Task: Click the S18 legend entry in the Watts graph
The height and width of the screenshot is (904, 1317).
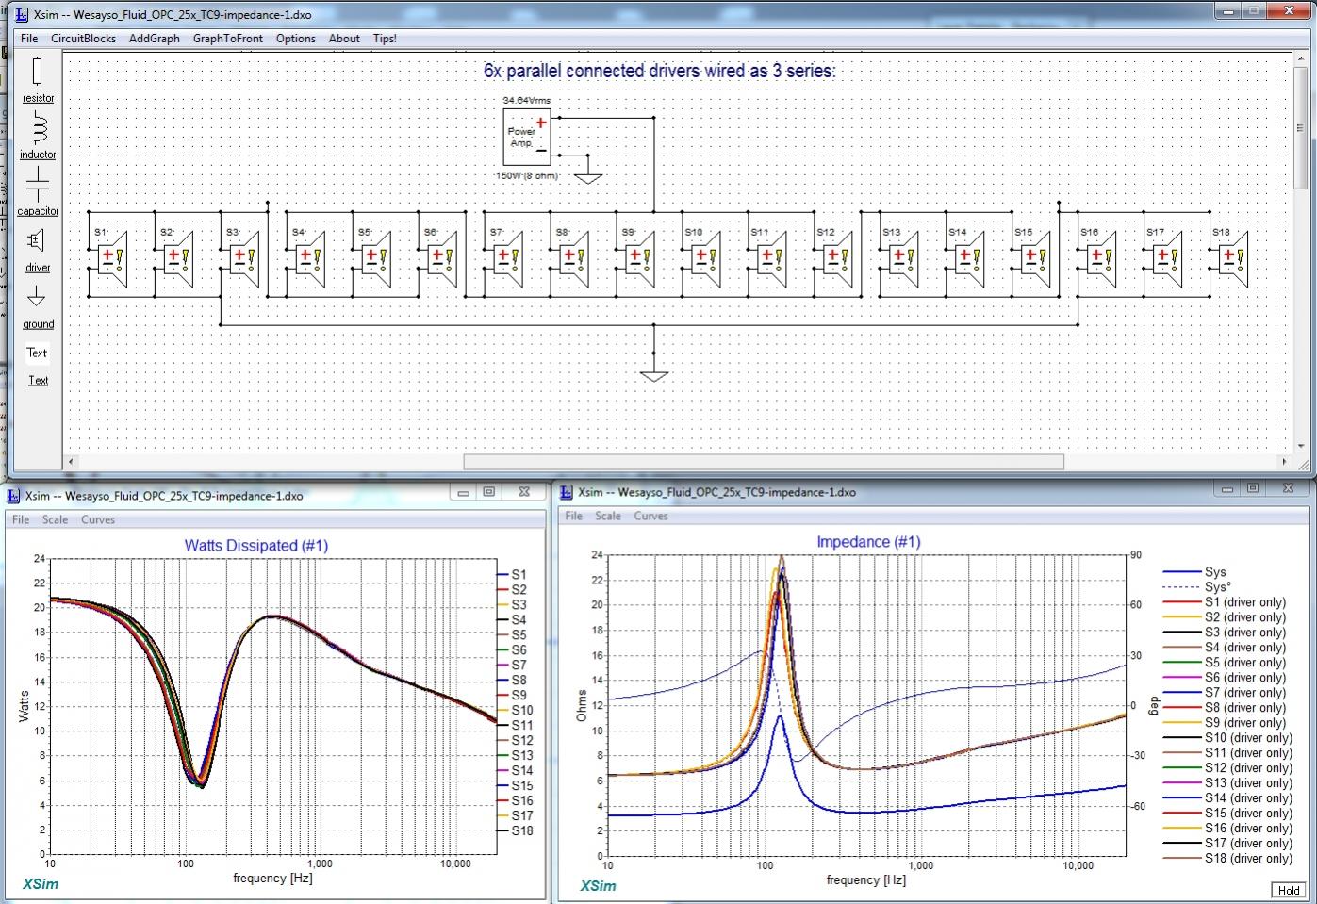Action: pos(515,830)
